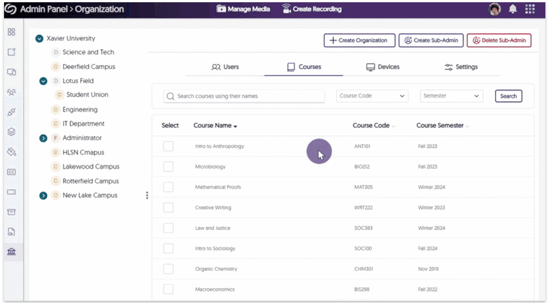Open the apps grid menu icon
Image resolution: width=549 pixels, height=303 pixels.
point(530,9)
